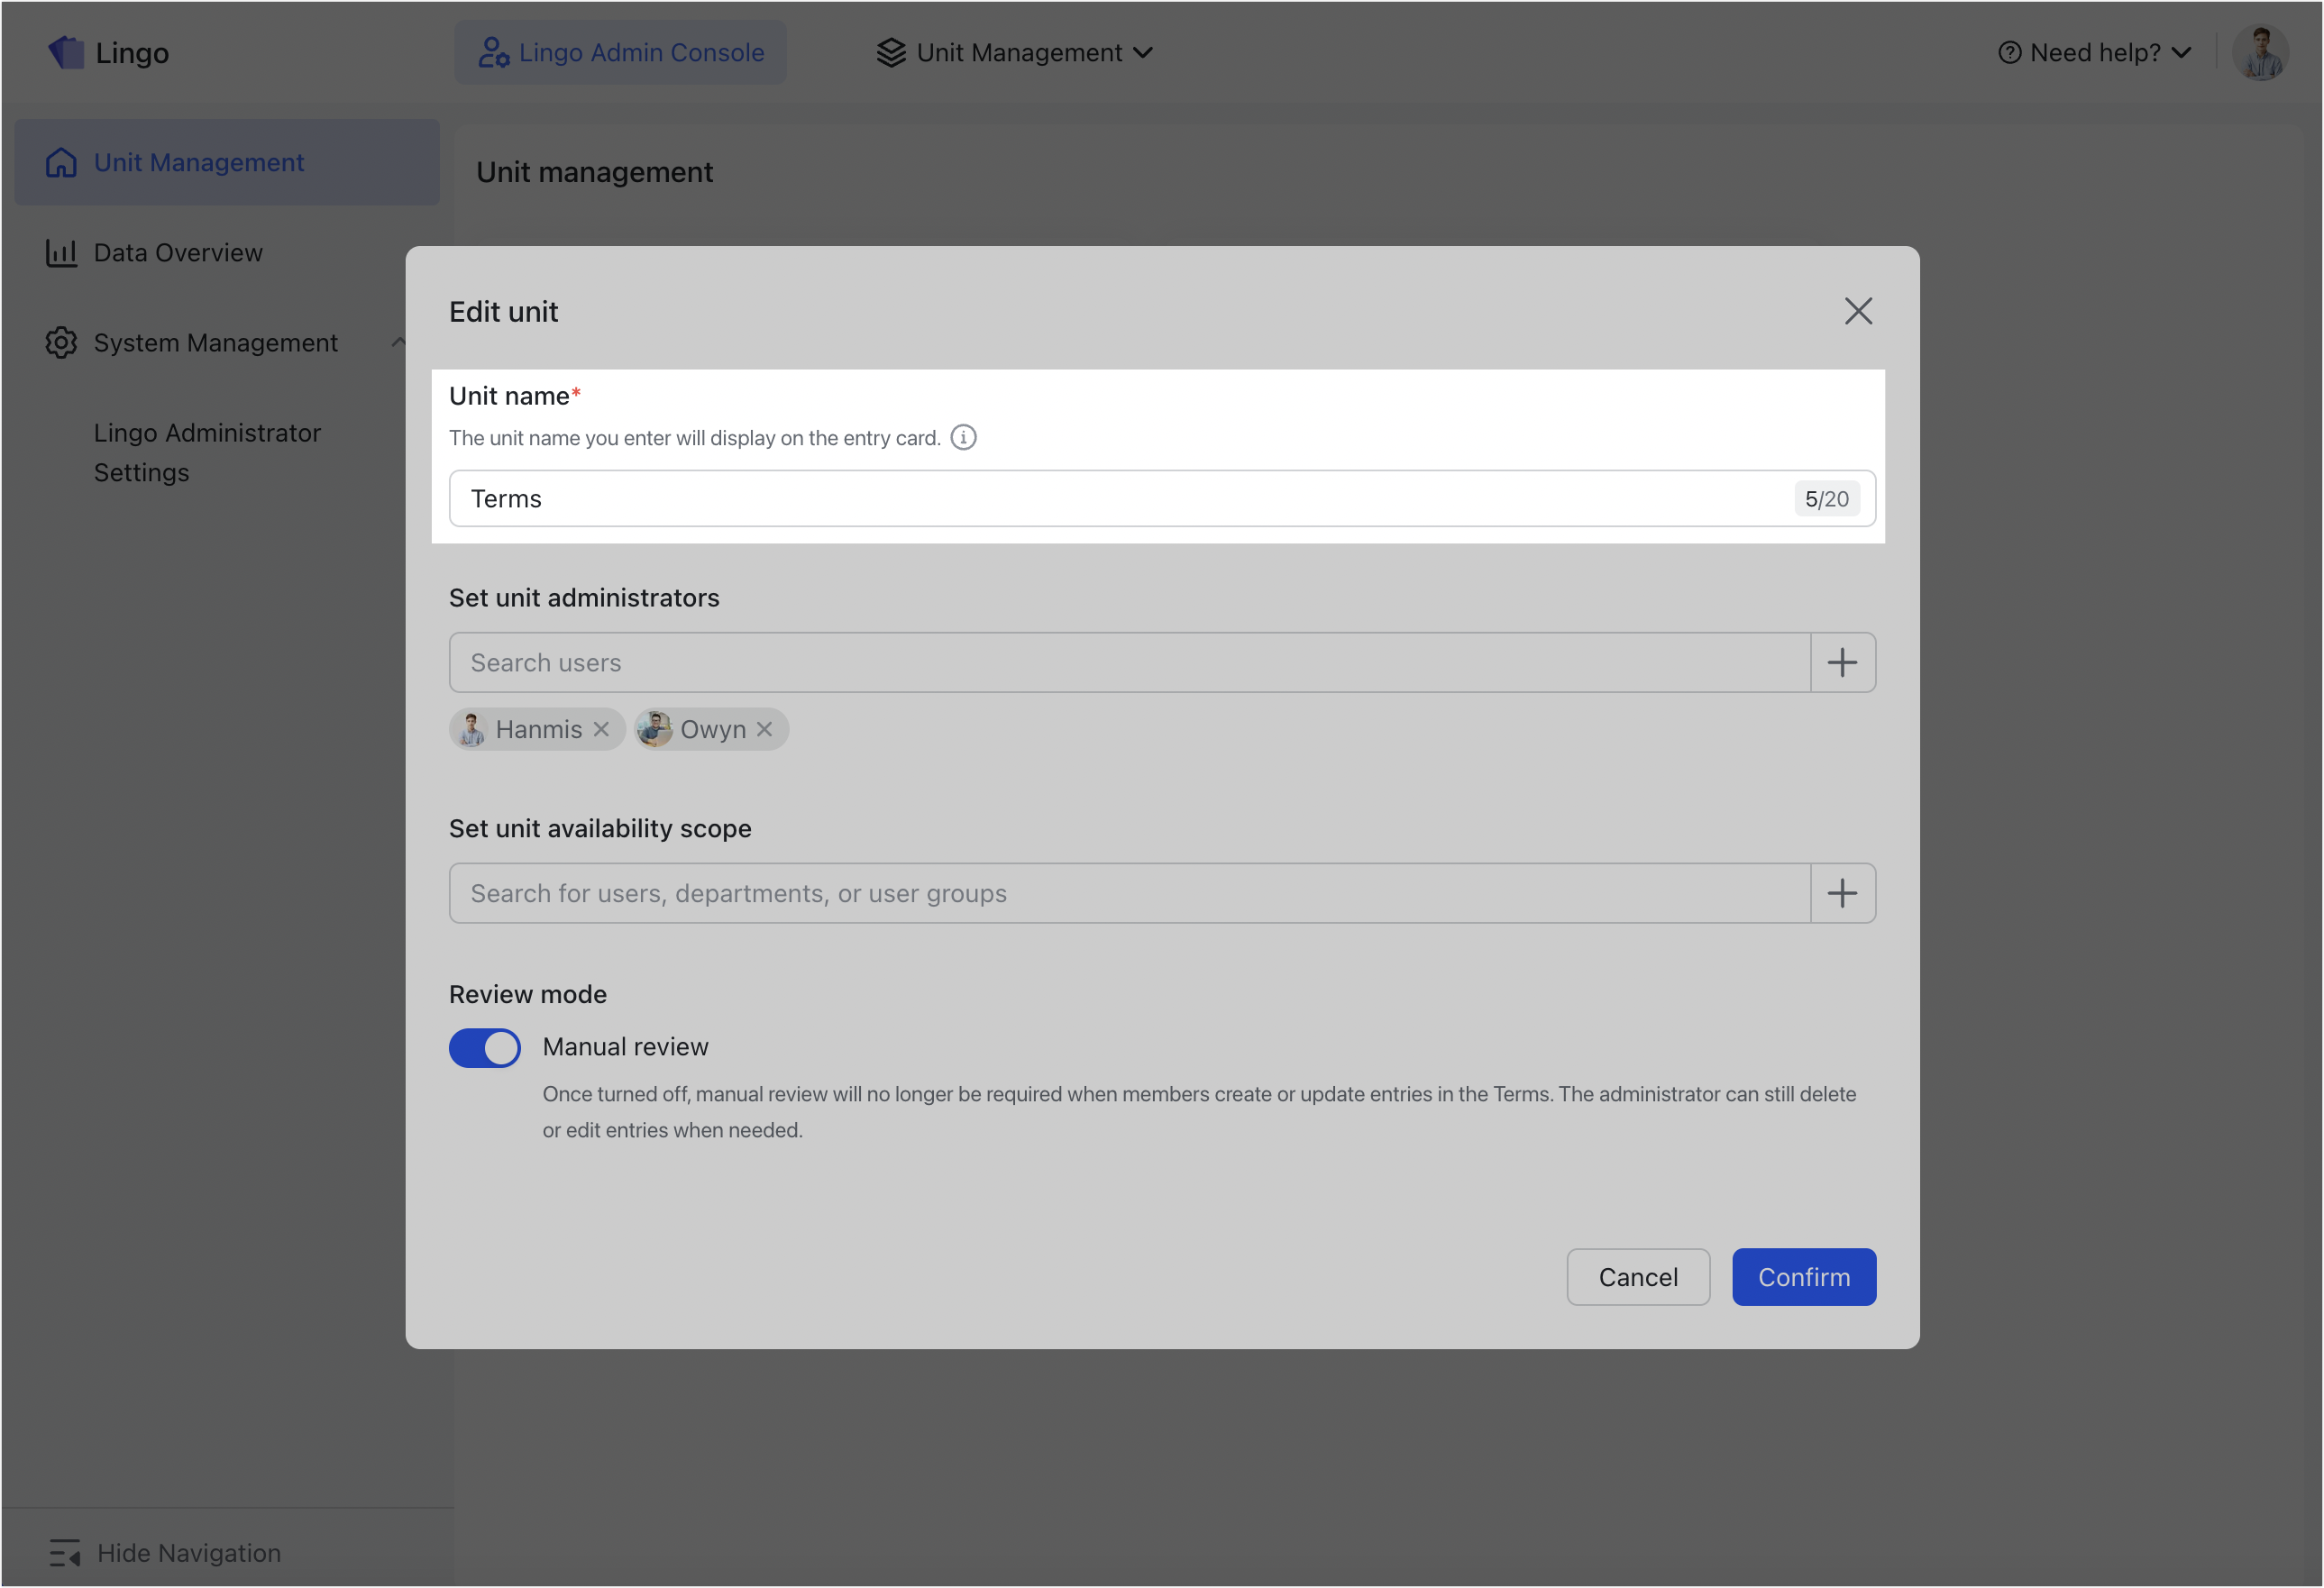Click the Cancel button
Screen dimensions: 2324x1588
point(1638,1276)
